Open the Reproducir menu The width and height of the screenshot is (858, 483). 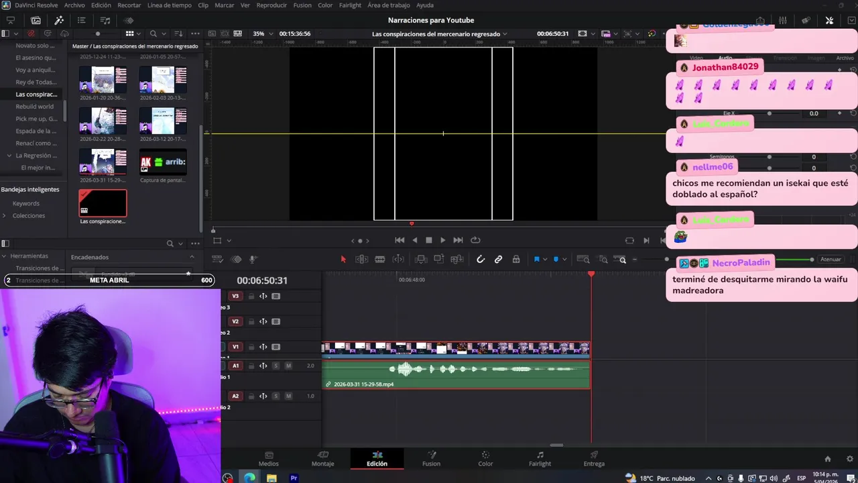(x=272, y=5)
